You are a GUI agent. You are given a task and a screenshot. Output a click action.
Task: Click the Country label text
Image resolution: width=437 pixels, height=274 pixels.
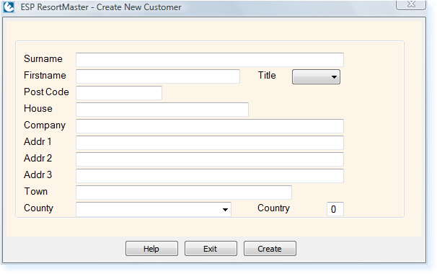(273, 208)
